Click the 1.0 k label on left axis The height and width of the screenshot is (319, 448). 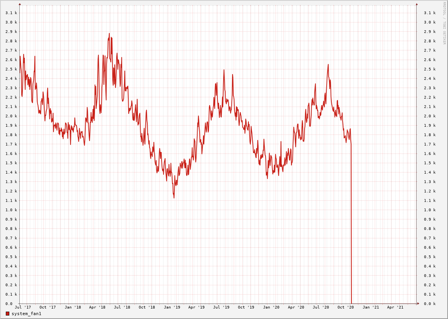(11, 210)
